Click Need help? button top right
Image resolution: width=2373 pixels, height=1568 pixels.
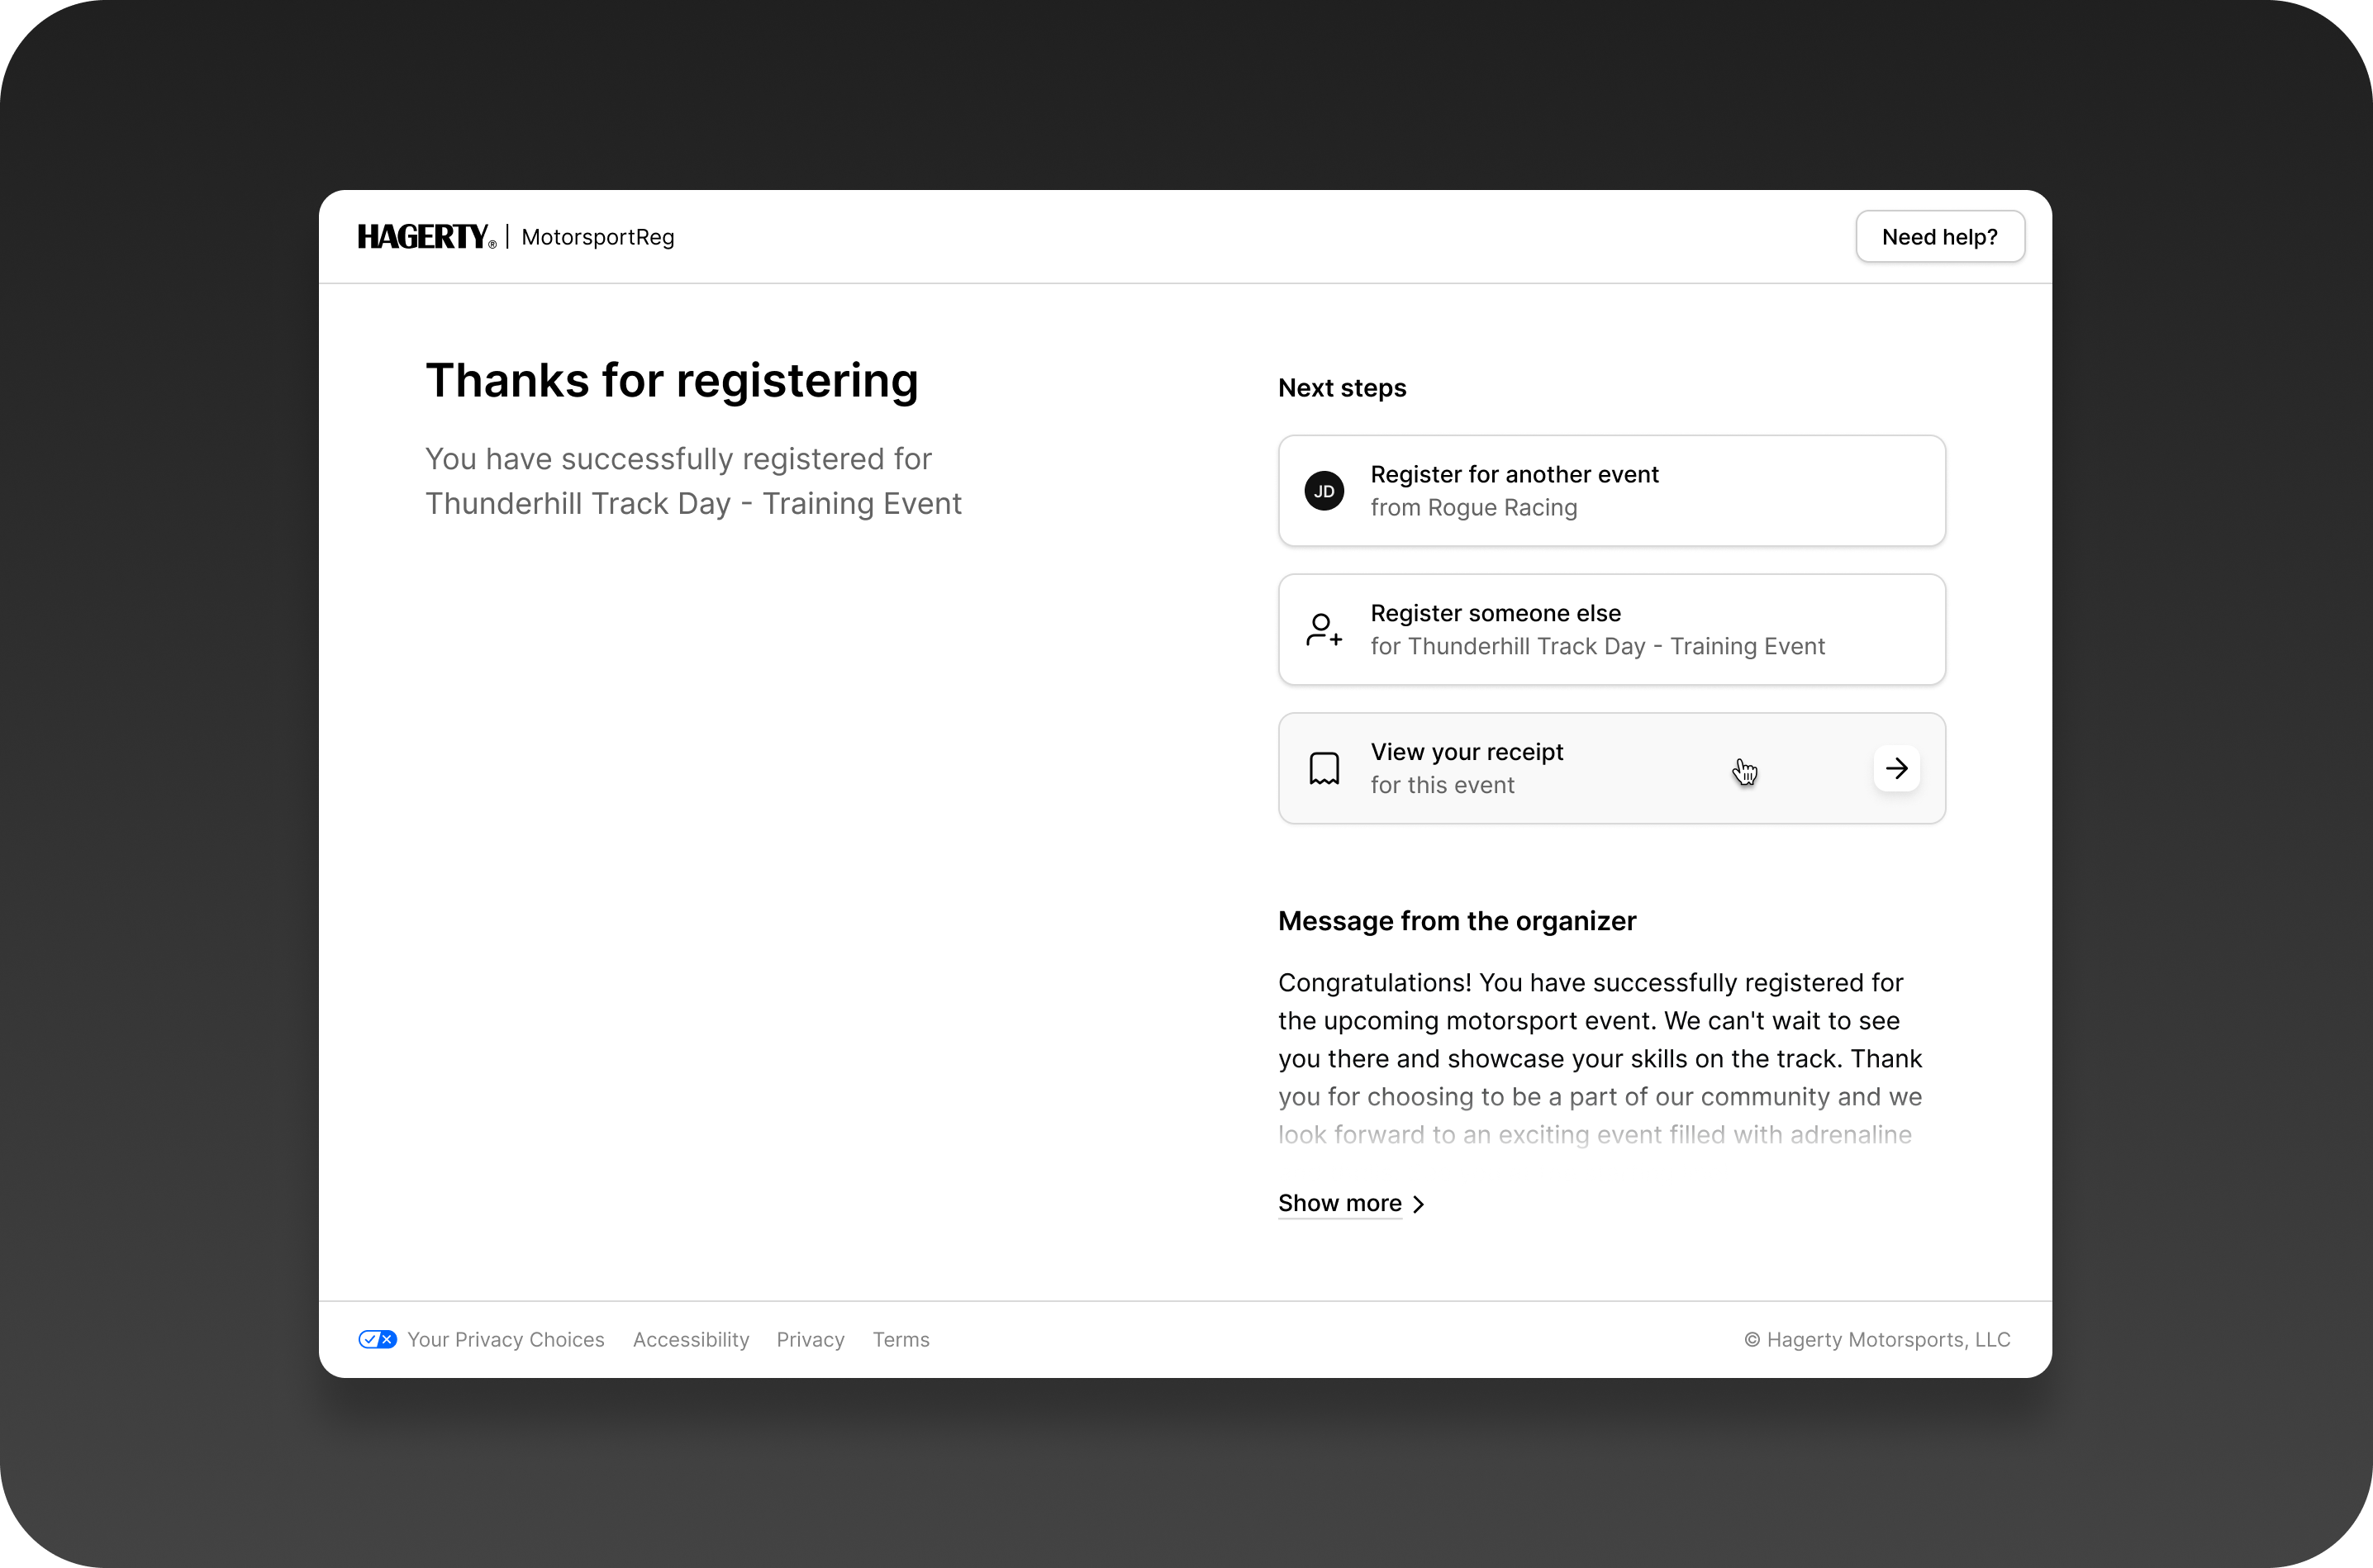click(x=1939, y=236)
